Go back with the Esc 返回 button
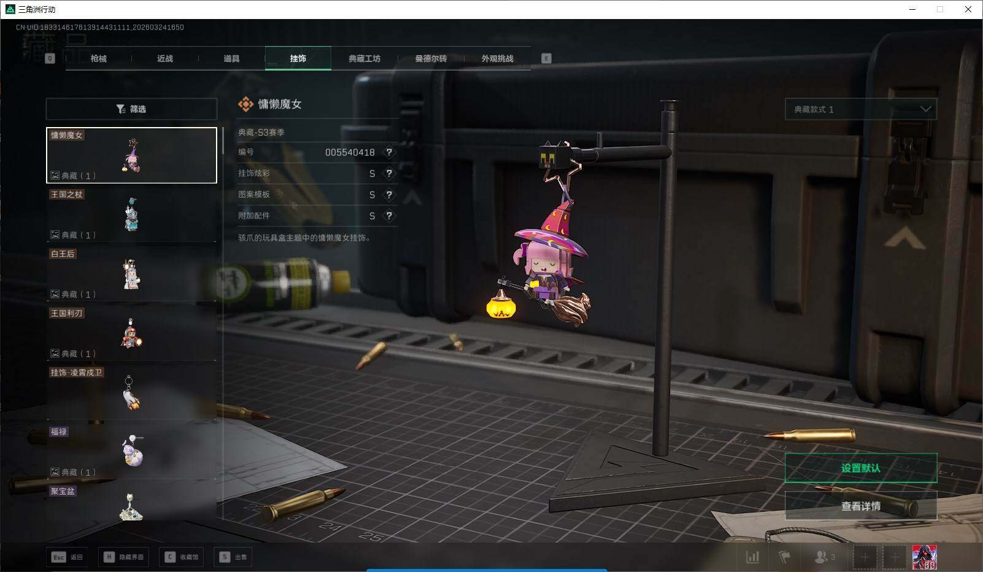Viewport: 983px width, 572px height. [67, 557]
